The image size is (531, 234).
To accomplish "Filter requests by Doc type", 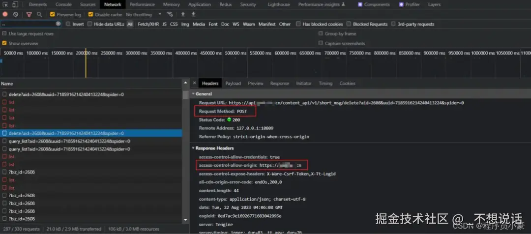I will pyautogui.click(x=225, y=24).
